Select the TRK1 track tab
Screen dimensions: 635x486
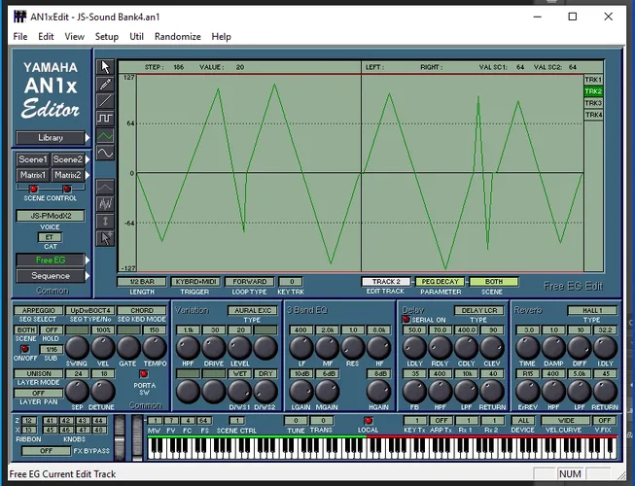(x=593, y=80)
